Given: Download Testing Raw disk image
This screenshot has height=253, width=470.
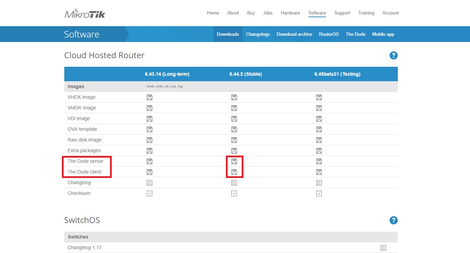Looking at the screenshot, I should click(x=319, y=140).
